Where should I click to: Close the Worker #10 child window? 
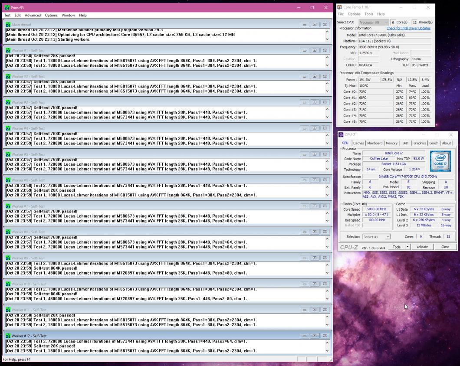pyautogui.click(x=325, y=284)
